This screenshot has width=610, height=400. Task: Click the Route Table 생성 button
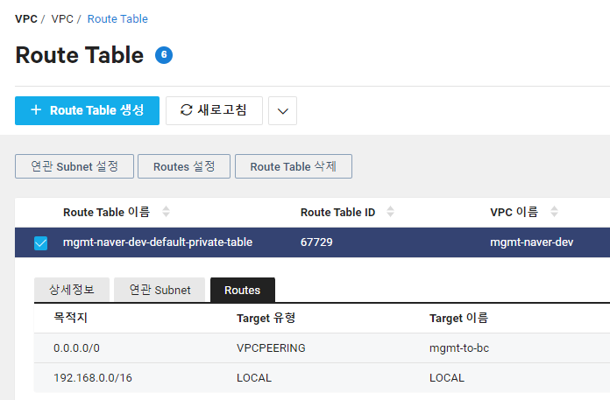[x=87, y=110]
